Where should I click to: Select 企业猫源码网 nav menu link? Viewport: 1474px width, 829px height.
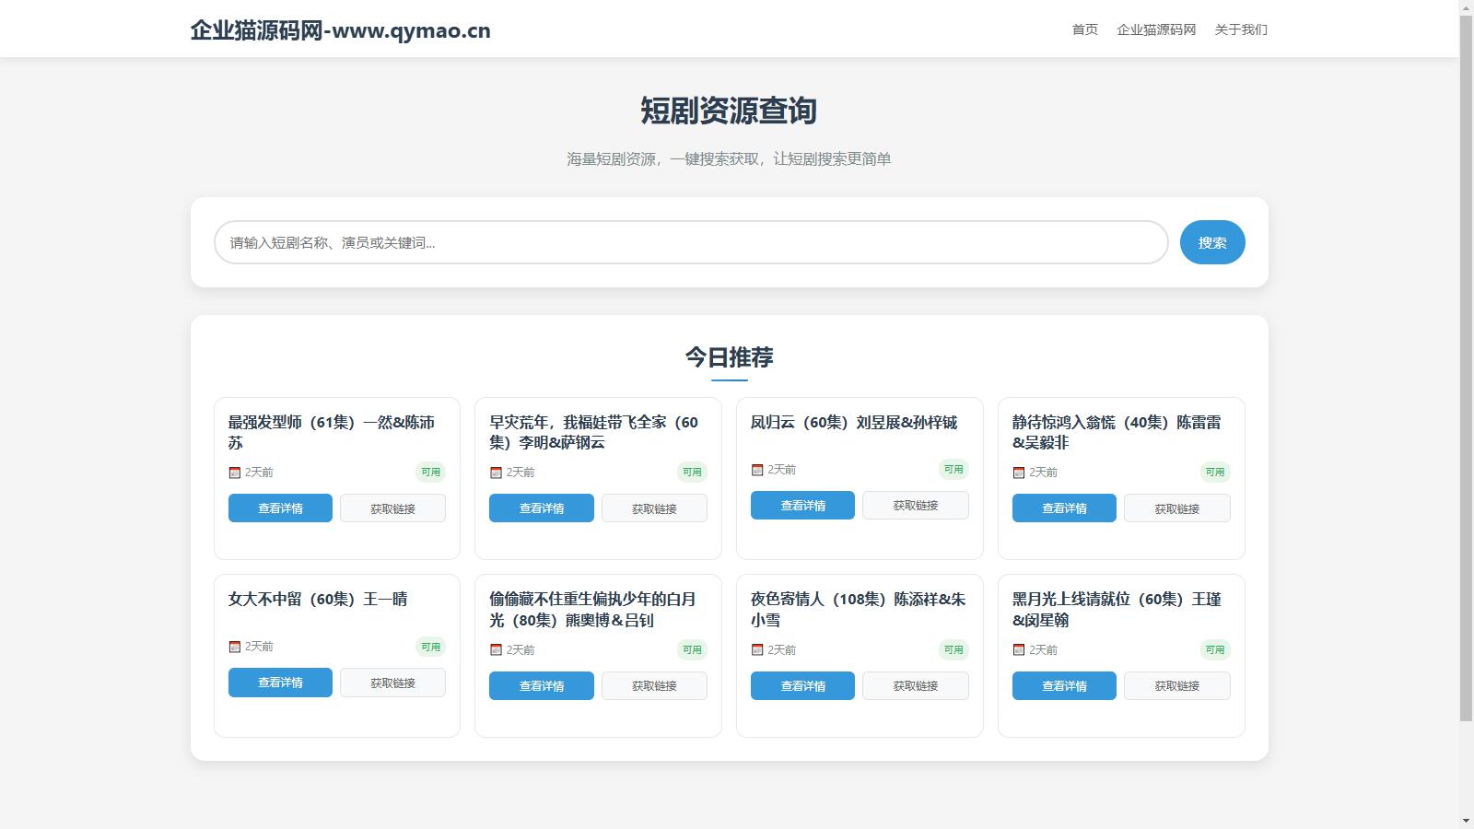click(1155, 29)
